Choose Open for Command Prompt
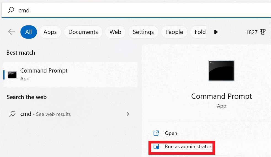 pyautogui.click(x=171, y=133)
